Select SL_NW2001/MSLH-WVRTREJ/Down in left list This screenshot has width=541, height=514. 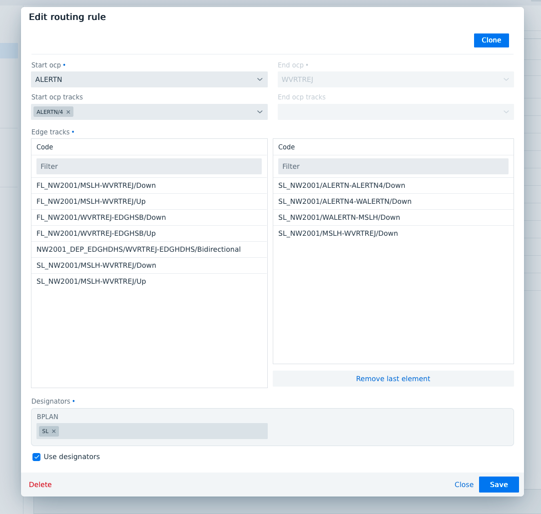tap(149, 266)
